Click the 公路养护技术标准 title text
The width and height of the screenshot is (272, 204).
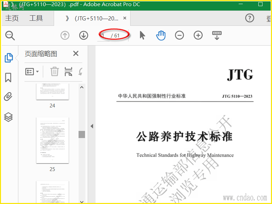click(184, 137)
